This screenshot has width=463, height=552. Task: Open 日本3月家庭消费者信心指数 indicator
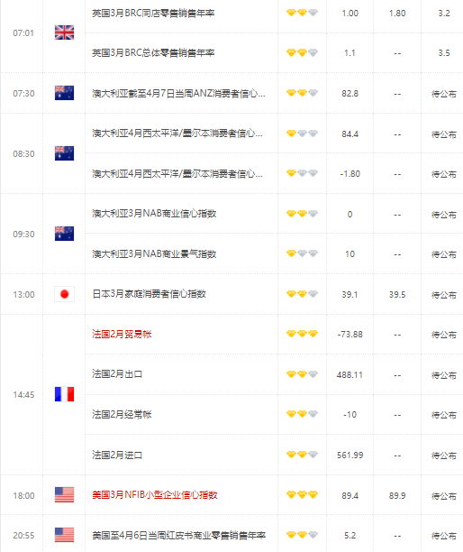149,294
